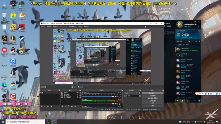Move scene down with arrow icon
221x124 pixels.
(x=51, y=106)
